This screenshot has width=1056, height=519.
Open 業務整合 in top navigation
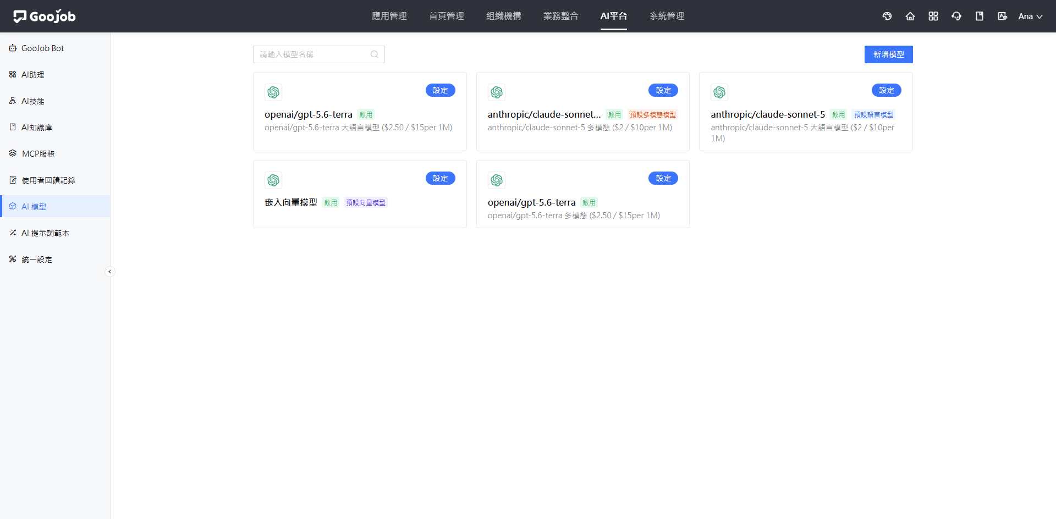tap(561, 16)
